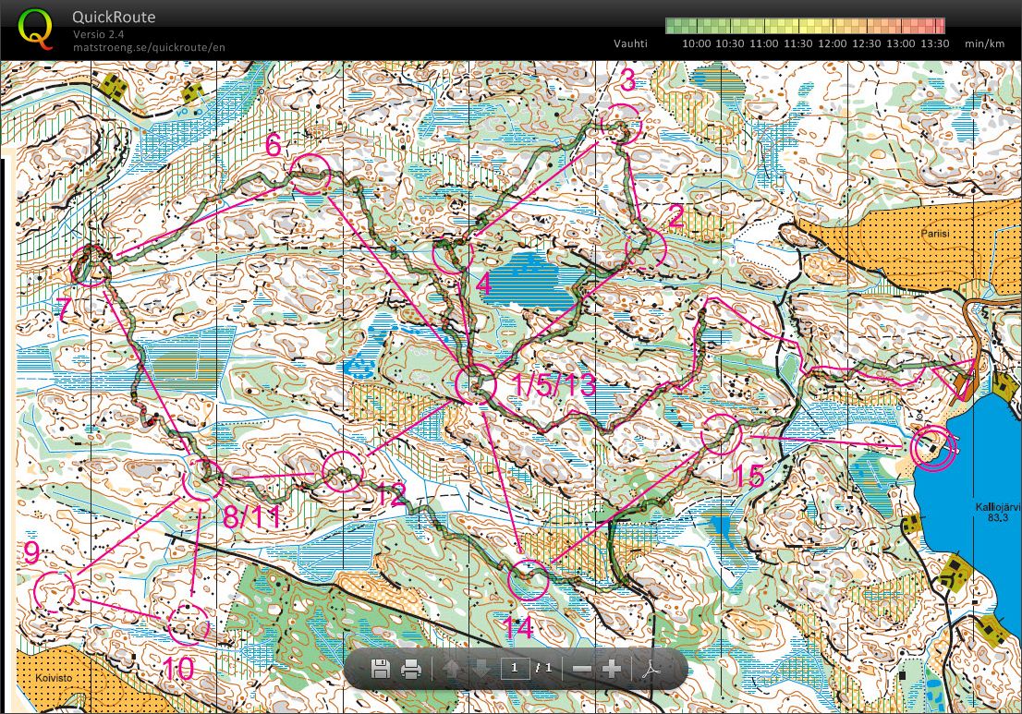Screen dimensions: 1022x714
Task: Click the green end of pace color scale
Action: (673, 26)
